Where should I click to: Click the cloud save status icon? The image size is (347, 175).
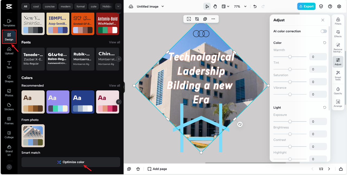point(131,7)
